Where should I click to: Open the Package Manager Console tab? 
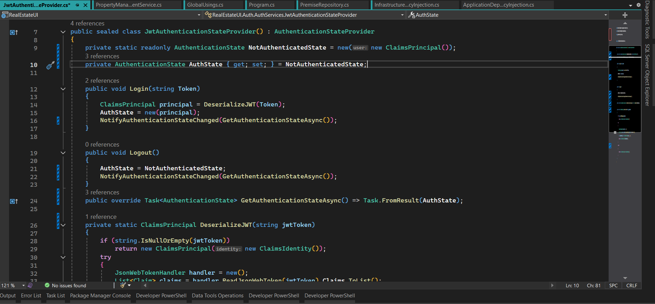(100, 296)
